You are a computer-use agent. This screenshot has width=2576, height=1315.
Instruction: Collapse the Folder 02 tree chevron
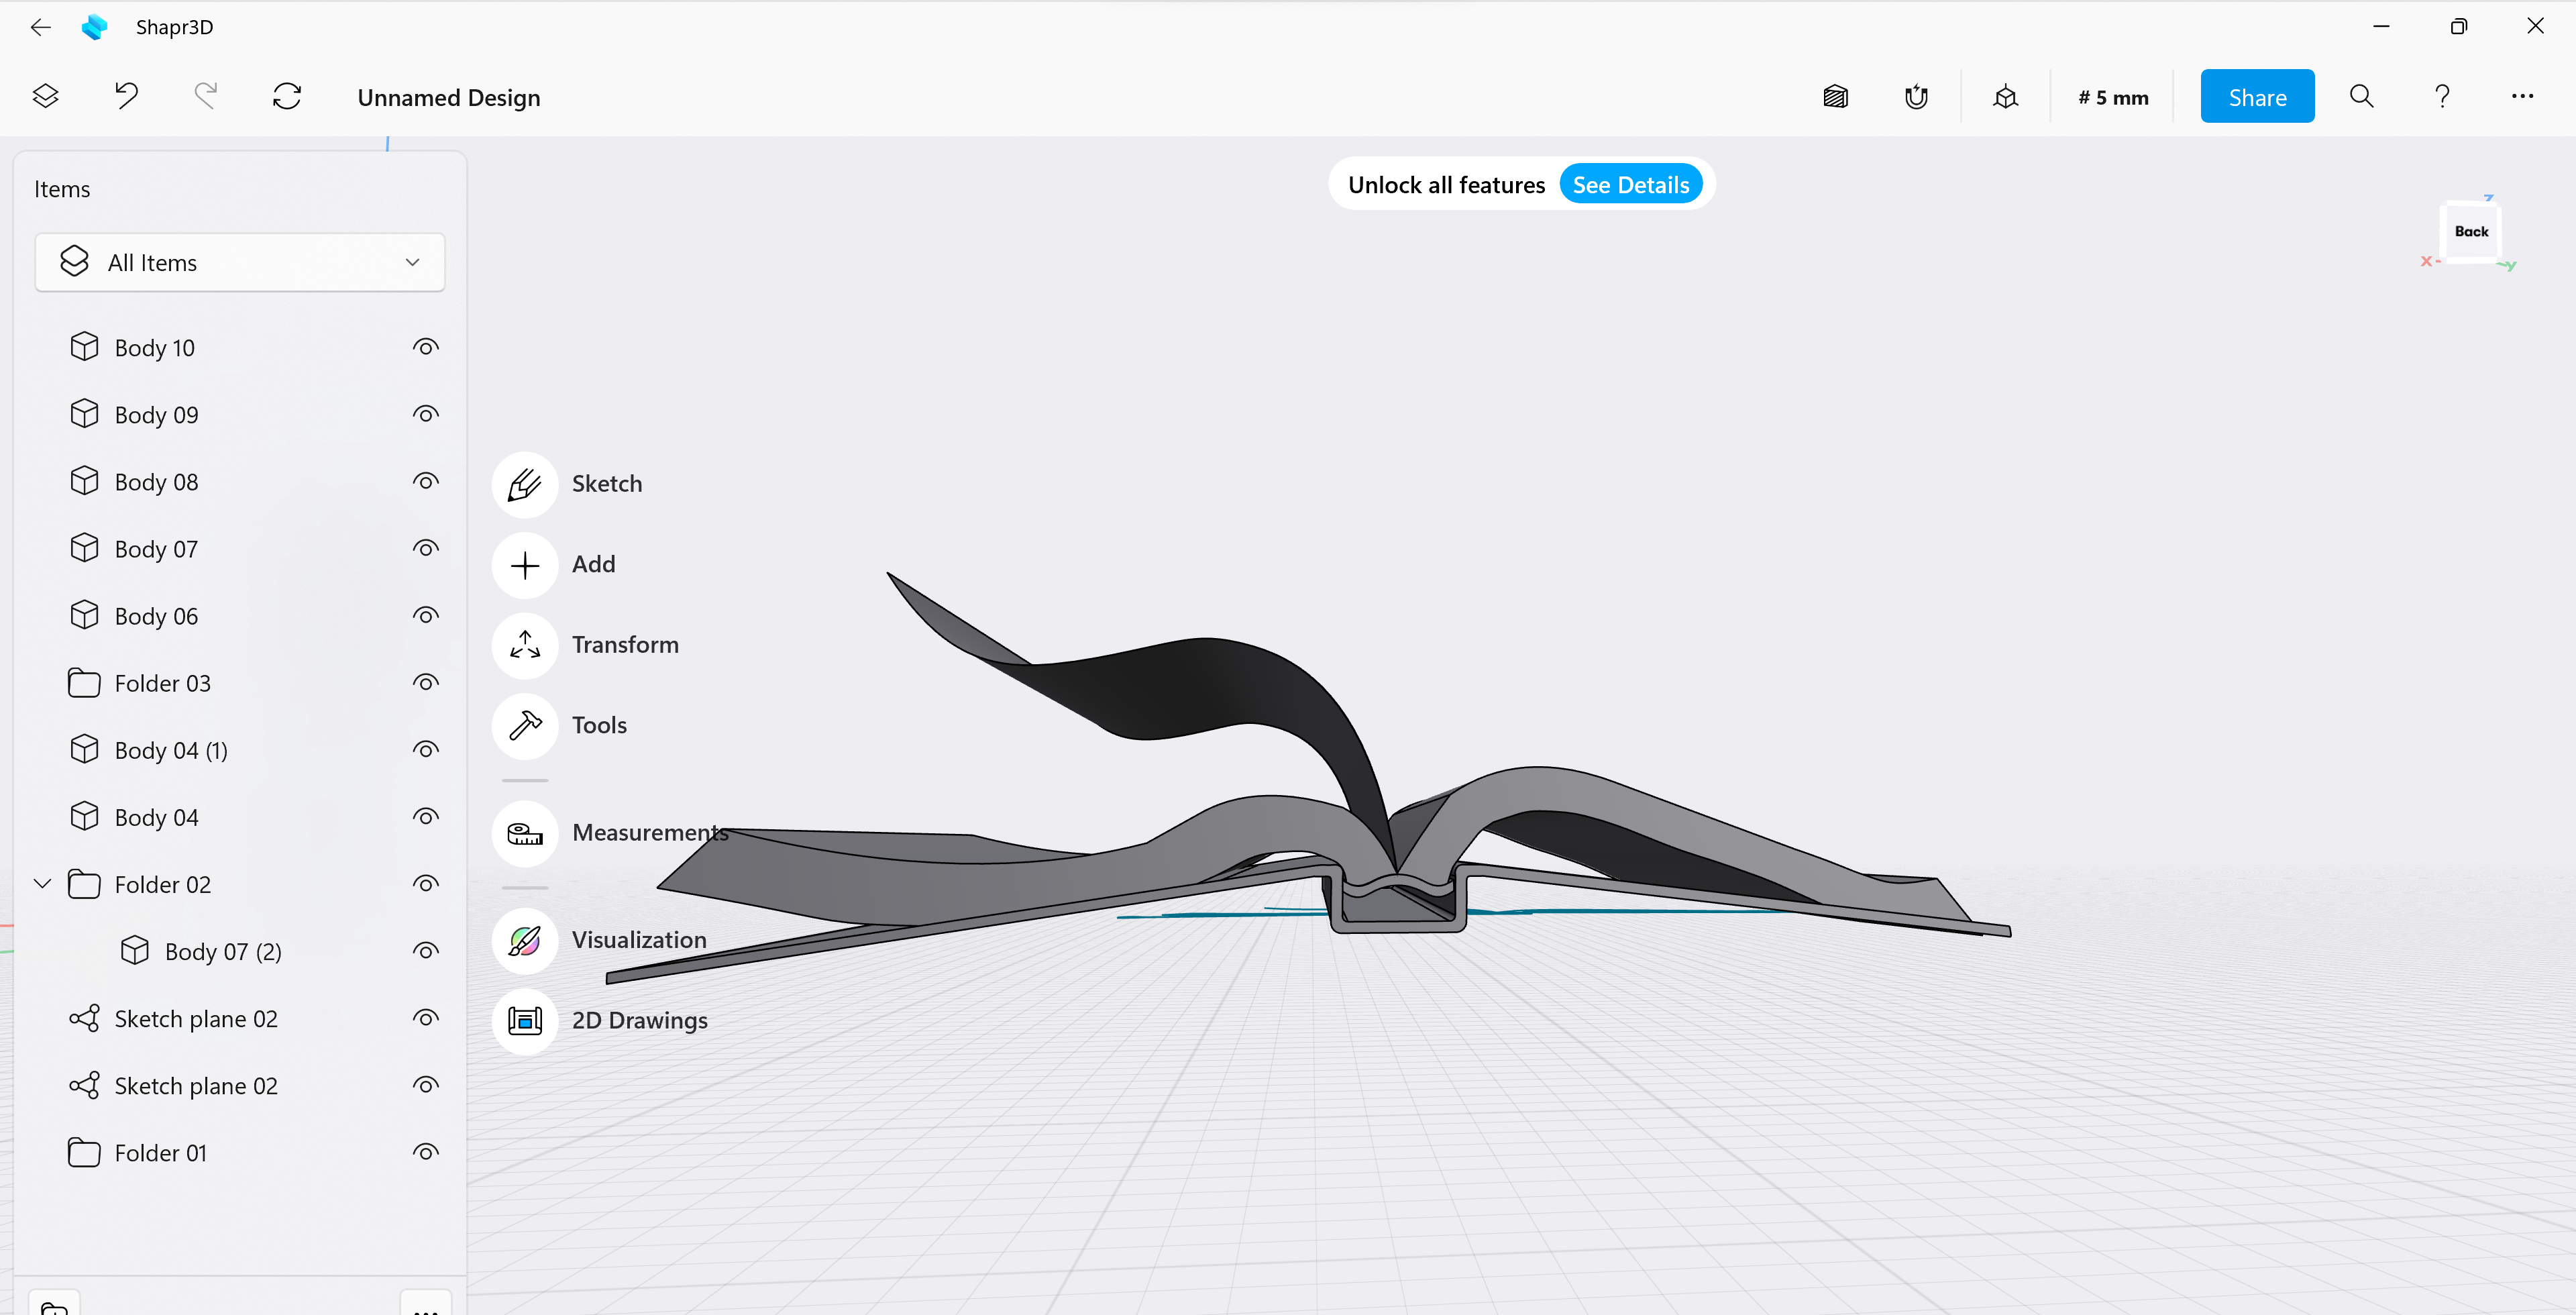(42, 884)
